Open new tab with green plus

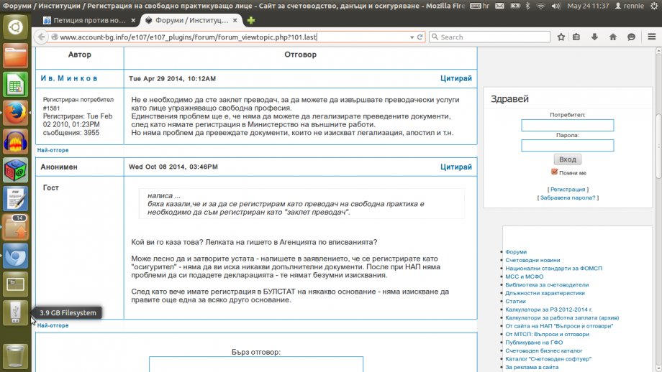coord(251,20)
